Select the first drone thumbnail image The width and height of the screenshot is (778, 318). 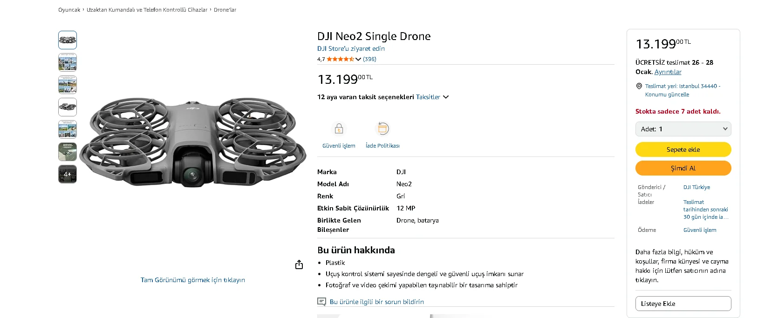coord(68,40)
